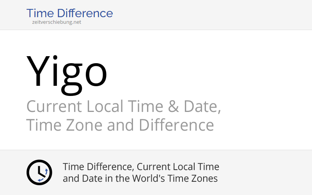
Task: Select the large Yigo heading
Action: pyautogui.click(x=67, y=72)
